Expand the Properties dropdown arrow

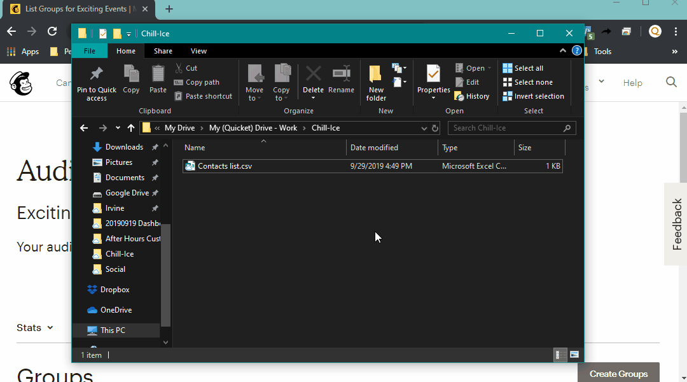(x=433, y=98)
